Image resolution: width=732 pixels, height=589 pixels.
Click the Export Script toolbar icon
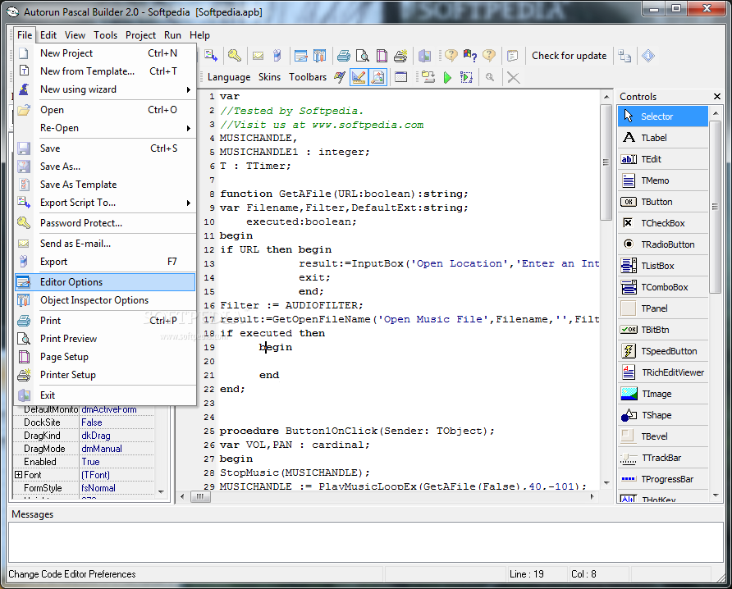point(211,56)
